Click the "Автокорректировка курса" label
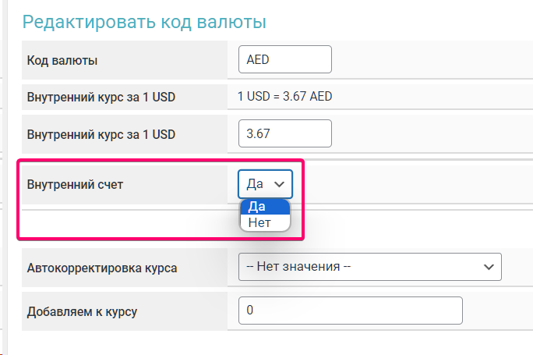The width and height of the screenshot is (533, 355). (x=102, y=268)
